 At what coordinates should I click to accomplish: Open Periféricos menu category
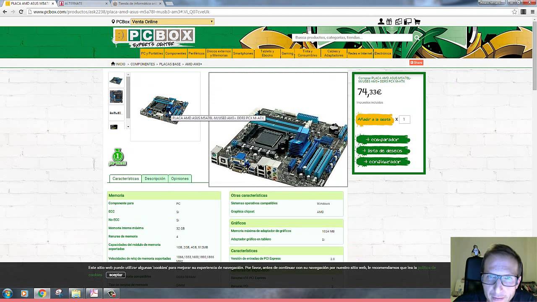[196, 53]
